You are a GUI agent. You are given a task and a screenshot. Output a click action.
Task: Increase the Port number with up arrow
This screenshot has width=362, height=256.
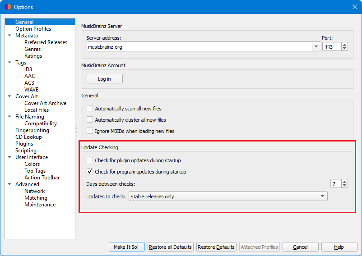344,45
